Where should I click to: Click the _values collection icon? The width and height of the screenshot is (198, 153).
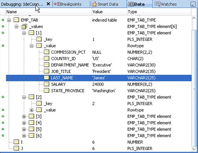(x=24, y=26)
